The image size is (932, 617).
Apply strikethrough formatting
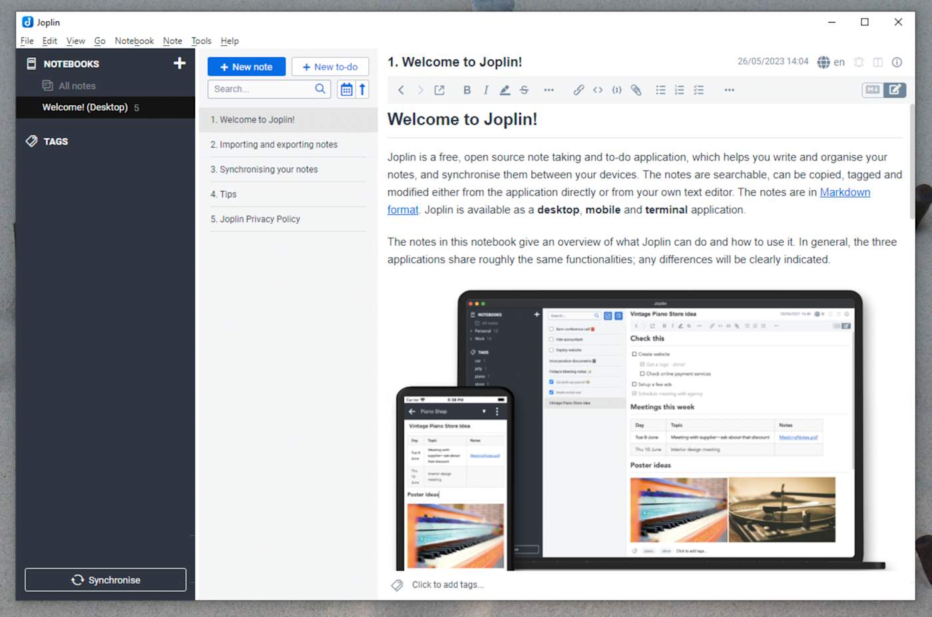524,90
